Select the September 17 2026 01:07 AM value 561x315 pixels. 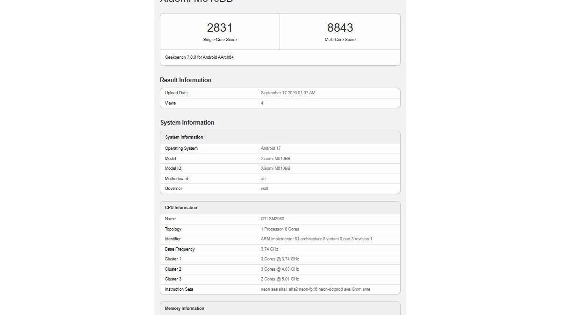click(288, 93)
